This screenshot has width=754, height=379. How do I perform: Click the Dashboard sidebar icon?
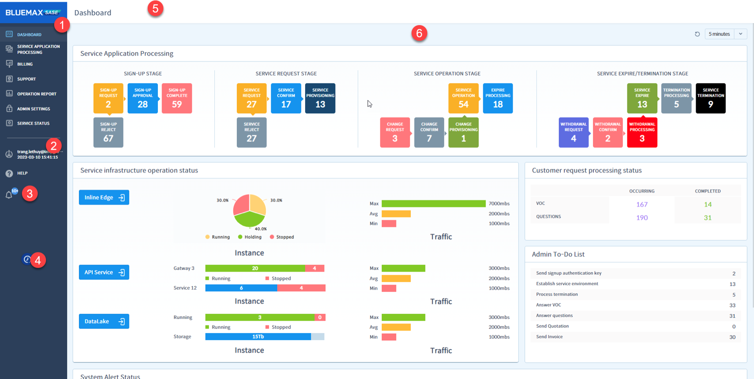coord(9,34)
